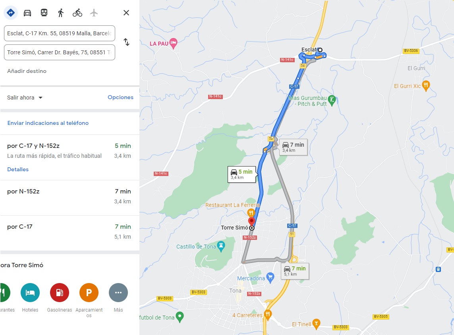Search nearby Gasolineras

59,298
